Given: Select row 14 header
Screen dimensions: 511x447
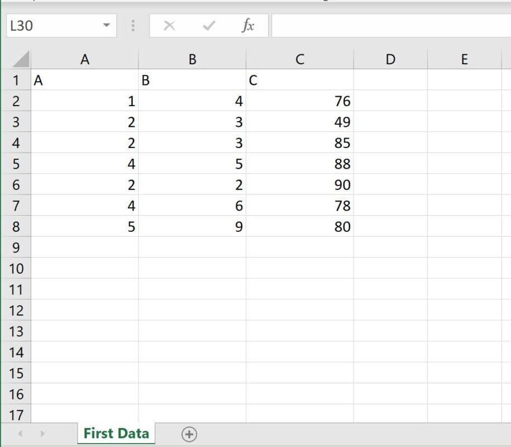Looking at the screenshot, I should (16, 352).
